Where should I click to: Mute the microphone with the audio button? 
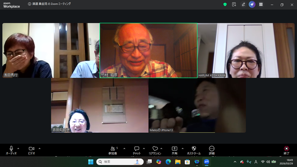point(11,150)
